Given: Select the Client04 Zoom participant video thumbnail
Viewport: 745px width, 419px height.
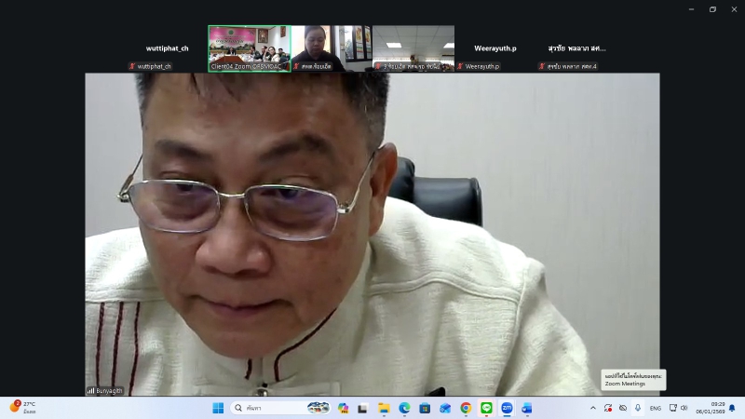Looking at the screenshot, I should coord(249,47).
